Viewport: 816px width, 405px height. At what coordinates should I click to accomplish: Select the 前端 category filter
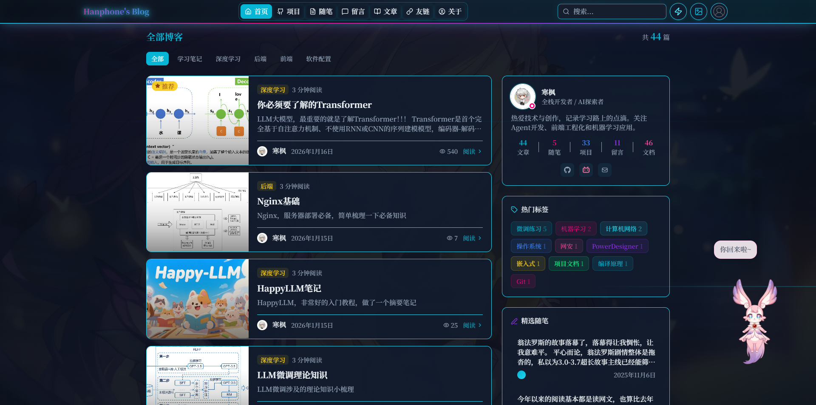[x=286, y=59]
